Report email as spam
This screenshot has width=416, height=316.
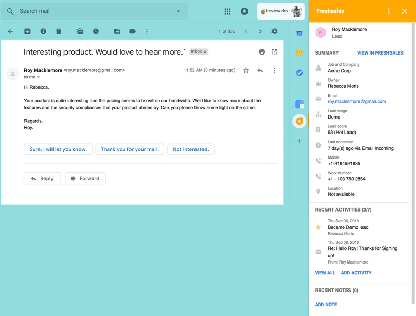43,31
